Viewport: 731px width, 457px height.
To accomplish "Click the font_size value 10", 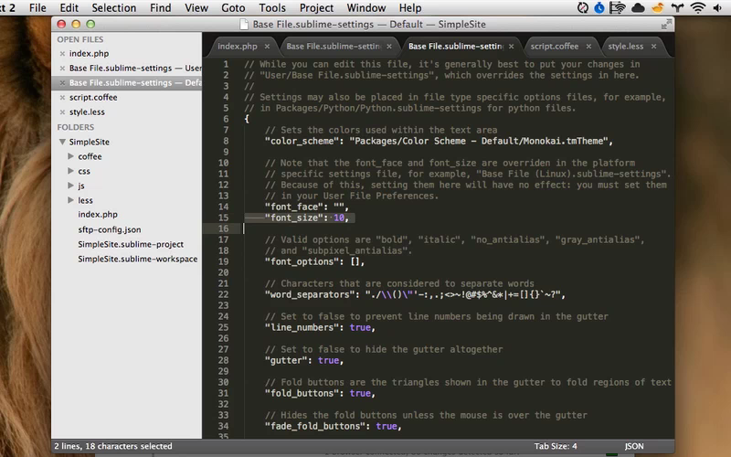I will (x=339, y=218).
